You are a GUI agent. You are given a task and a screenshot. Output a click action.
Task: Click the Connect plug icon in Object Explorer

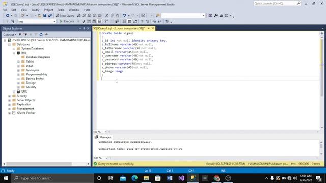(x=20, y=35)
